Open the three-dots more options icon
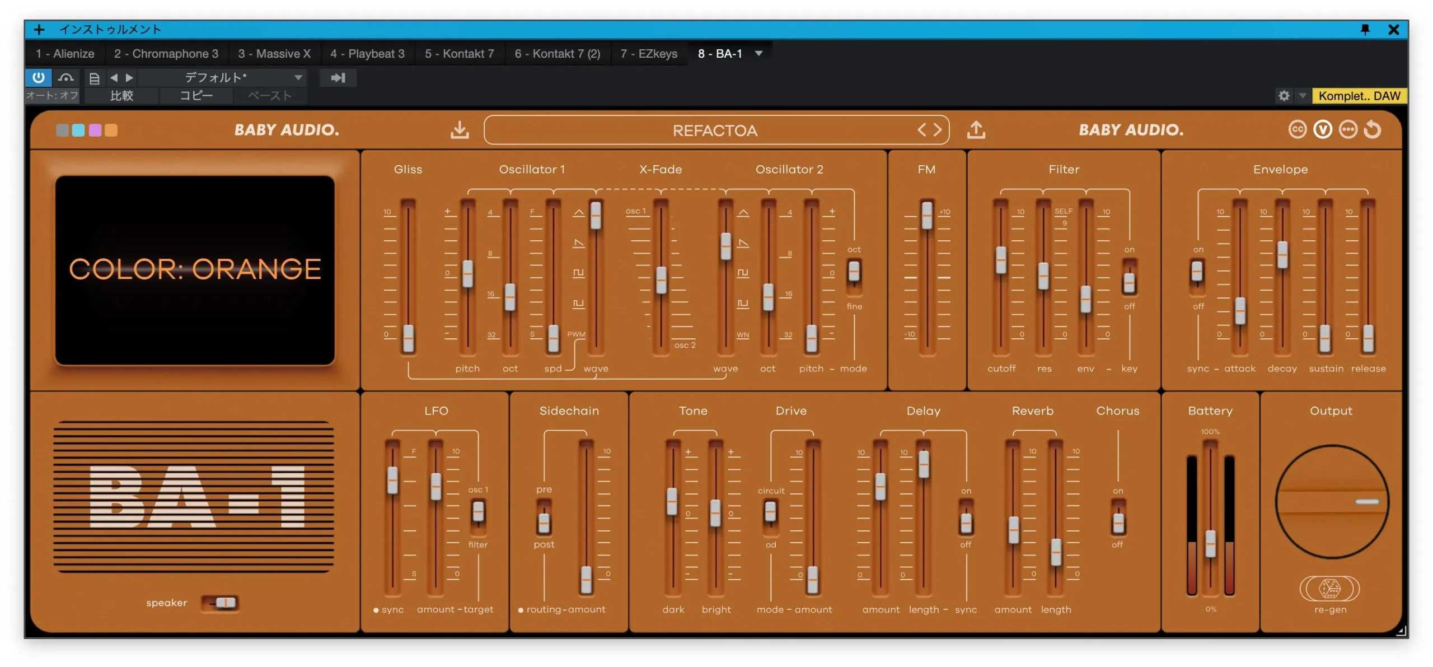 click(x=1347, y=130)
